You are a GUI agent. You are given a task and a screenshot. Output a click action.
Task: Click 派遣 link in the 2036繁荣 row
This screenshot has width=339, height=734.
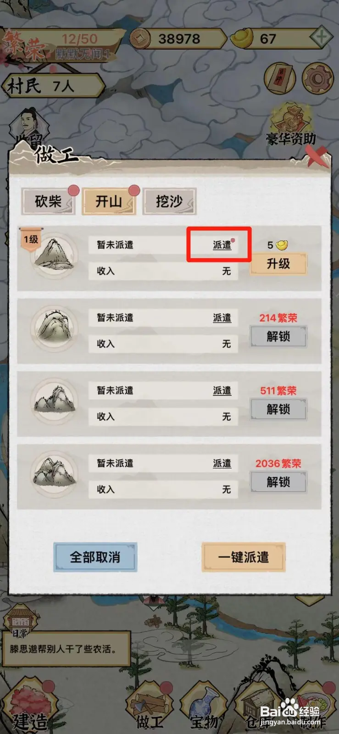coord(222,463)
